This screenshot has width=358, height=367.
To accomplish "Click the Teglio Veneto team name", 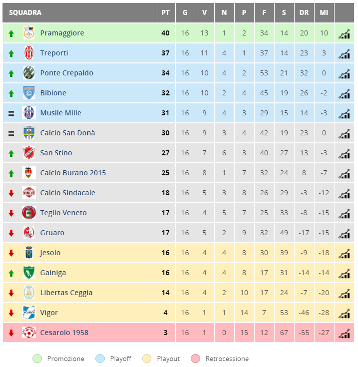I will coord(63,213).
